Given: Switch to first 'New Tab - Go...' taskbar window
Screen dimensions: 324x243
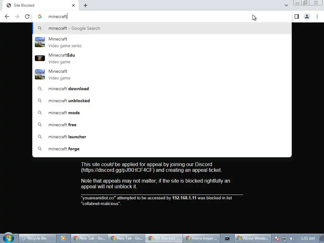Looking at the screenshot, I should tap(89, 238).
